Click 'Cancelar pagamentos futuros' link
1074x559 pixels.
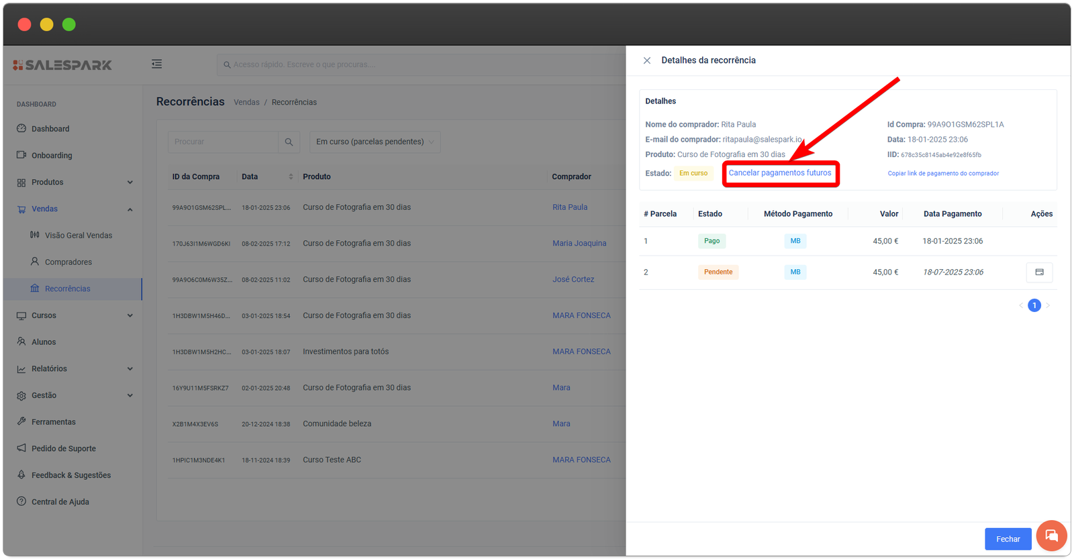coord(780,173)
